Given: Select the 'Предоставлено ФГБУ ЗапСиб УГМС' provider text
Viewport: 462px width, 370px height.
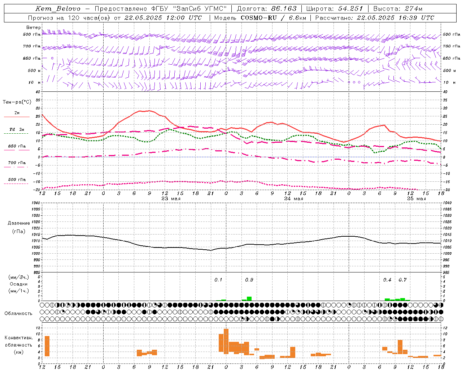Looking at the screenshot, I should point(161,9).
